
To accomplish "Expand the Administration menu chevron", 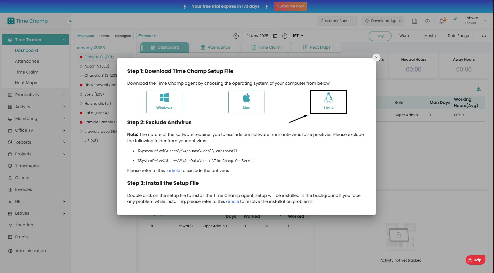I will point(64,251).
